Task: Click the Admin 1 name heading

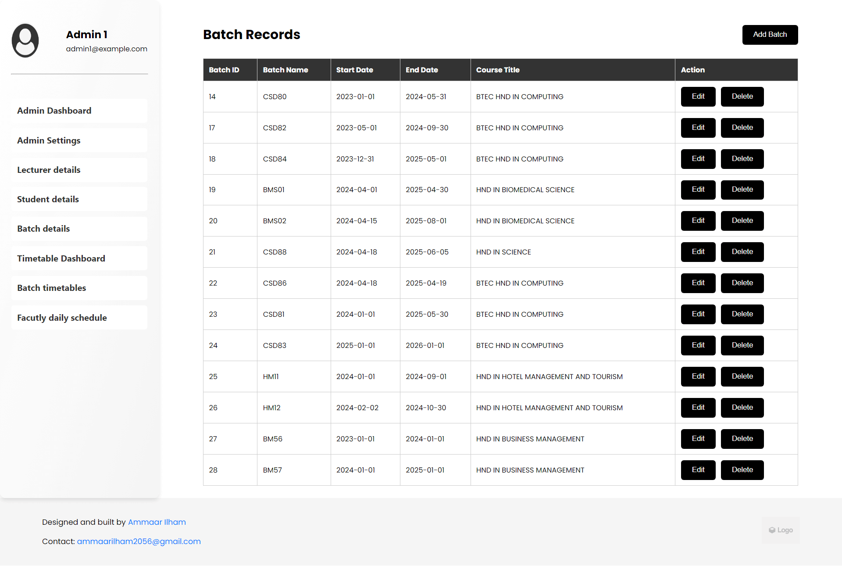Action: click(x=87, y=35)
